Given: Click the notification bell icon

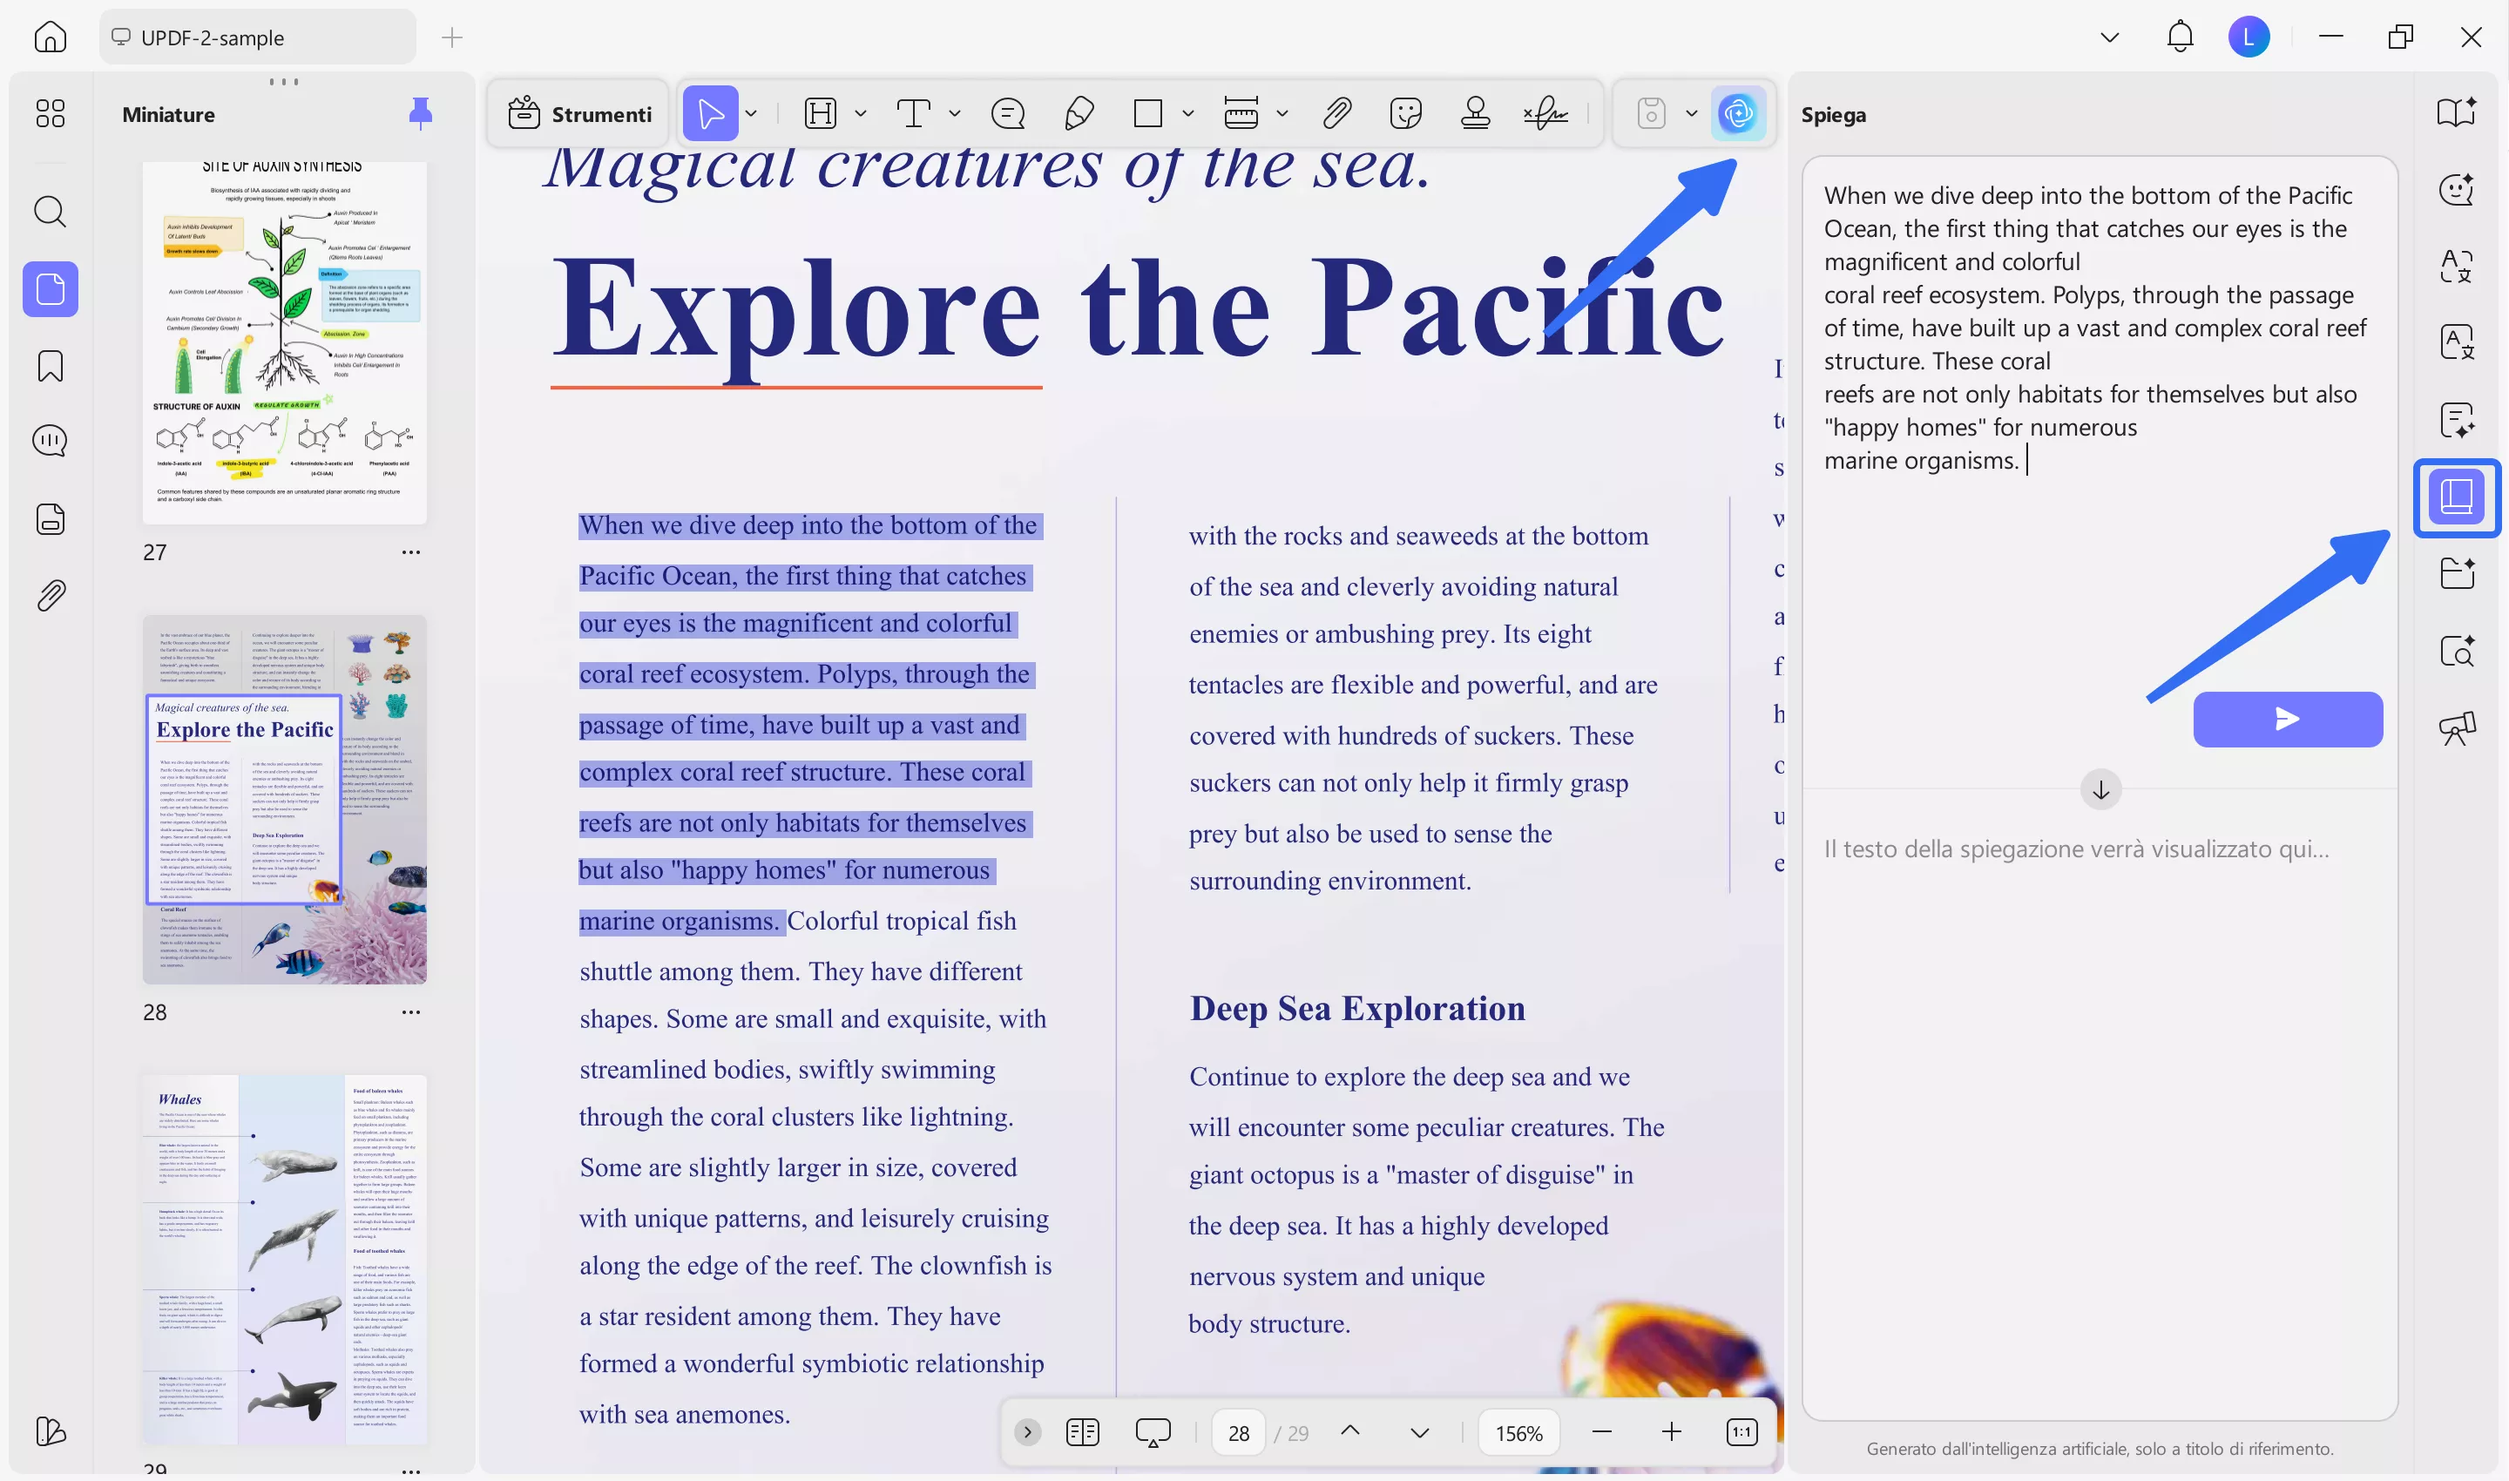Looking at the screenshot, I should [x=2180, y=37].
